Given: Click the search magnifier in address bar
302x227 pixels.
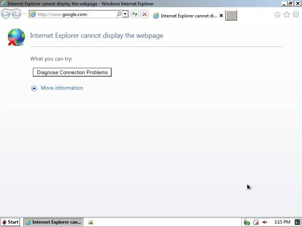Looking at the screenshot, I should 119,14.
